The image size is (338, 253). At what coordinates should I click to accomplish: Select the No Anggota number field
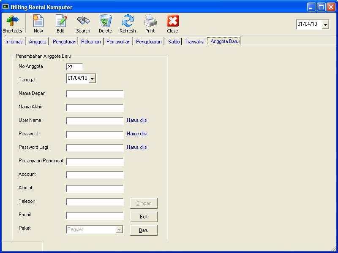tap(74, 67)
